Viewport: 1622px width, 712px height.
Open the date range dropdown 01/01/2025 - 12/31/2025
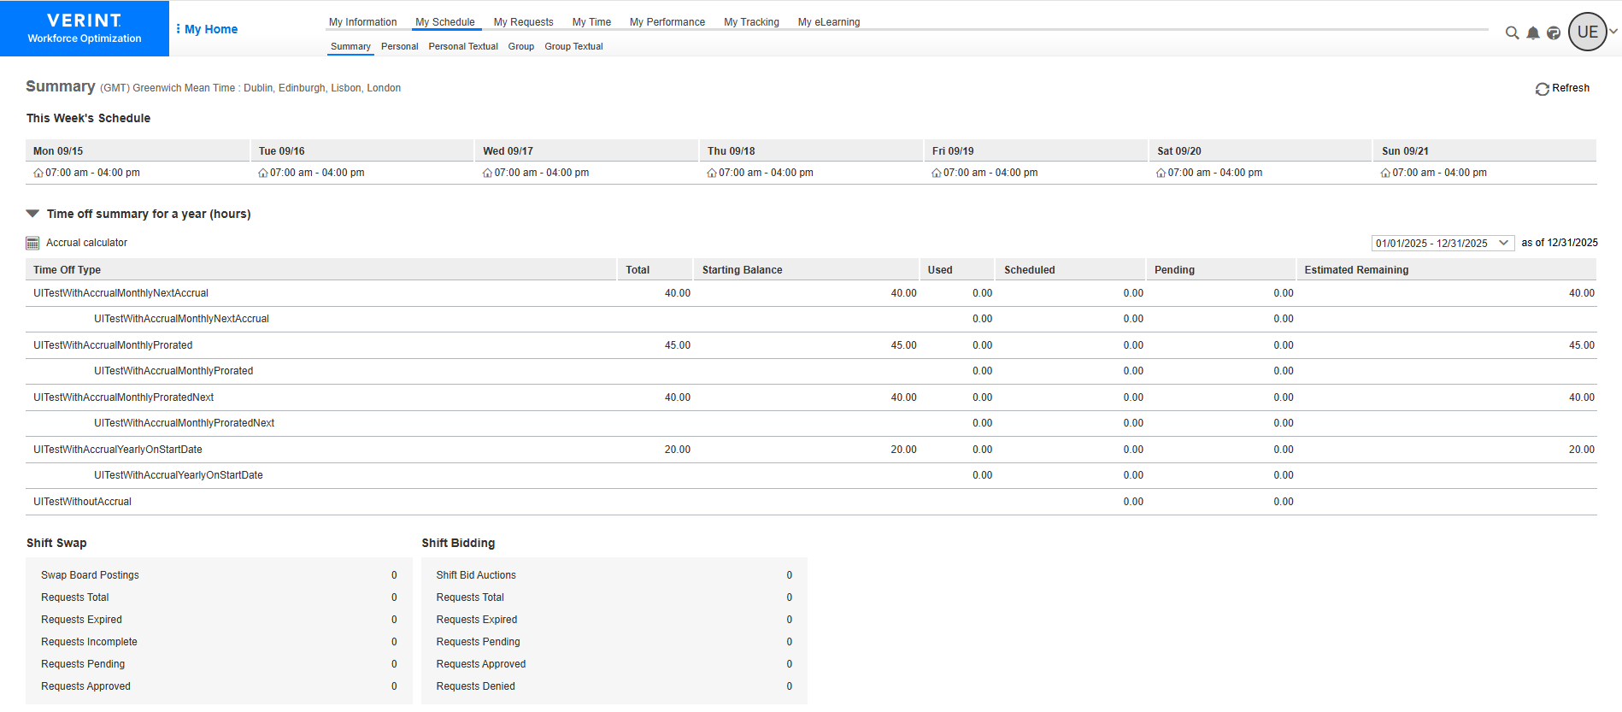(1443, 243)
